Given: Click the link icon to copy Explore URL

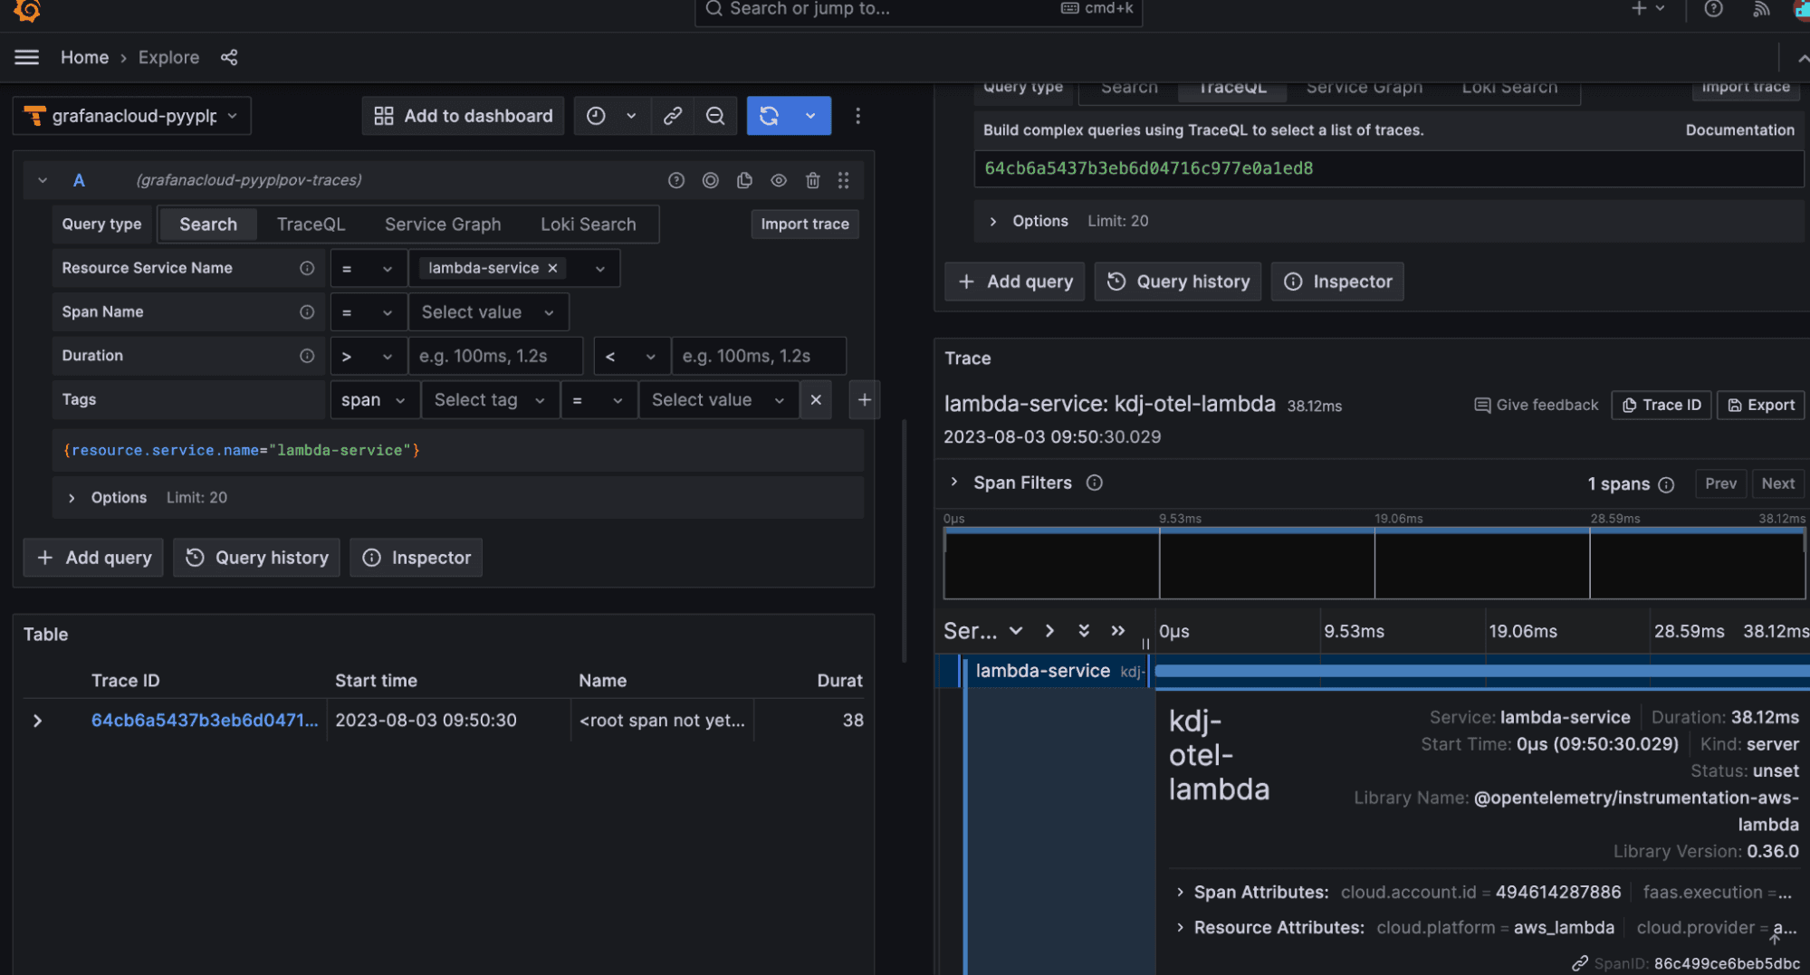Looking at the screenshot, I should (671, 115).
